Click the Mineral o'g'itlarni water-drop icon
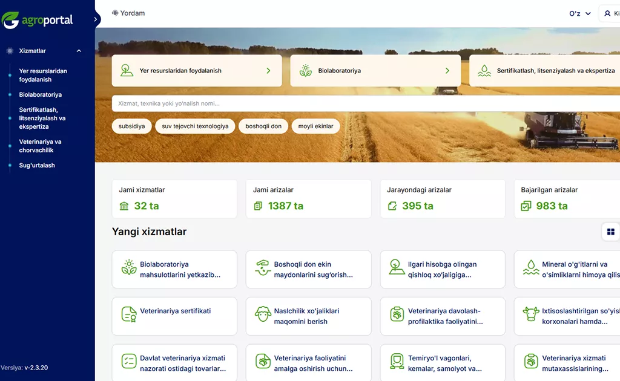 [530, 269]
